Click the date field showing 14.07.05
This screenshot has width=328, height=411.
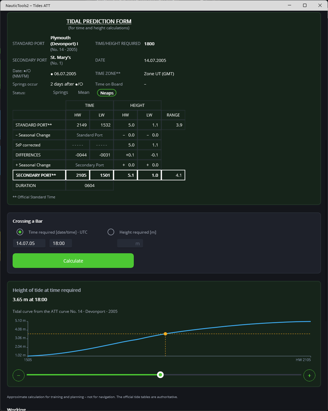pyautogui.click(x=29, y=243)
